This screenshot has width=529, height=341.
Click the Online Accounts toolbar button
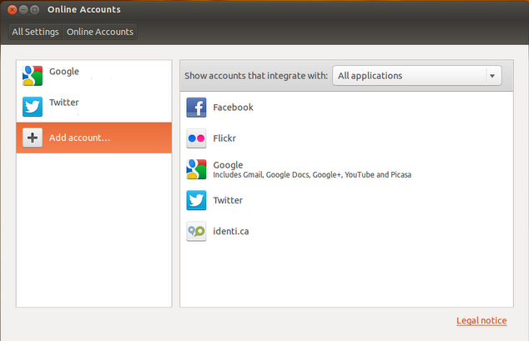pyautogui.click(x=100, y=32)
